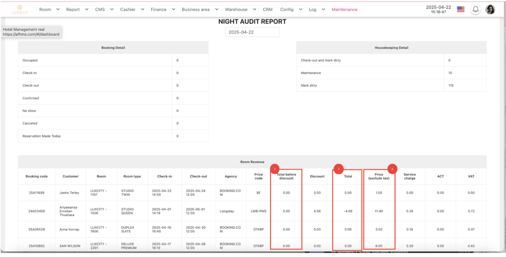Change language using the US flag icon

tap(461, 9)
